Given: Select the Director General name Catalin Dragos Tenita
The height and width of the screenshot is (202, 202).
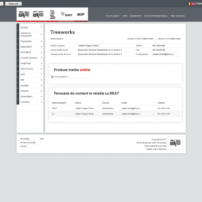Looking at the screenshot, I should pos(88,45).
